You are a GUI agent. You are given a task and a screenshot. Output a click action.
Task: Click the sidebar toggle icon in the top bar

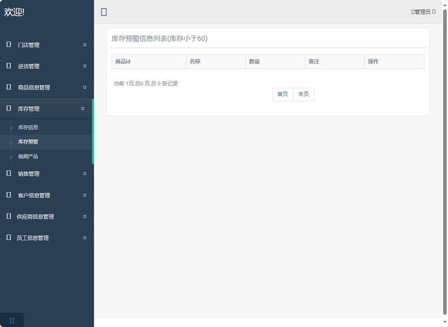pyautogui.click(x=103, y=12)
